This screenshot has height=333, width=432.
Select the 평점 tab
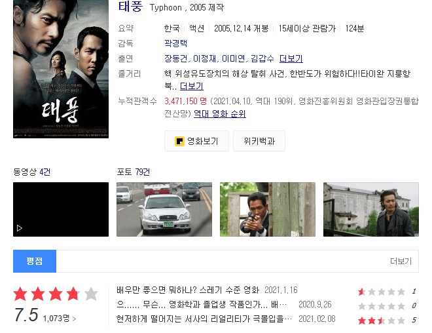tap(35, 261)
